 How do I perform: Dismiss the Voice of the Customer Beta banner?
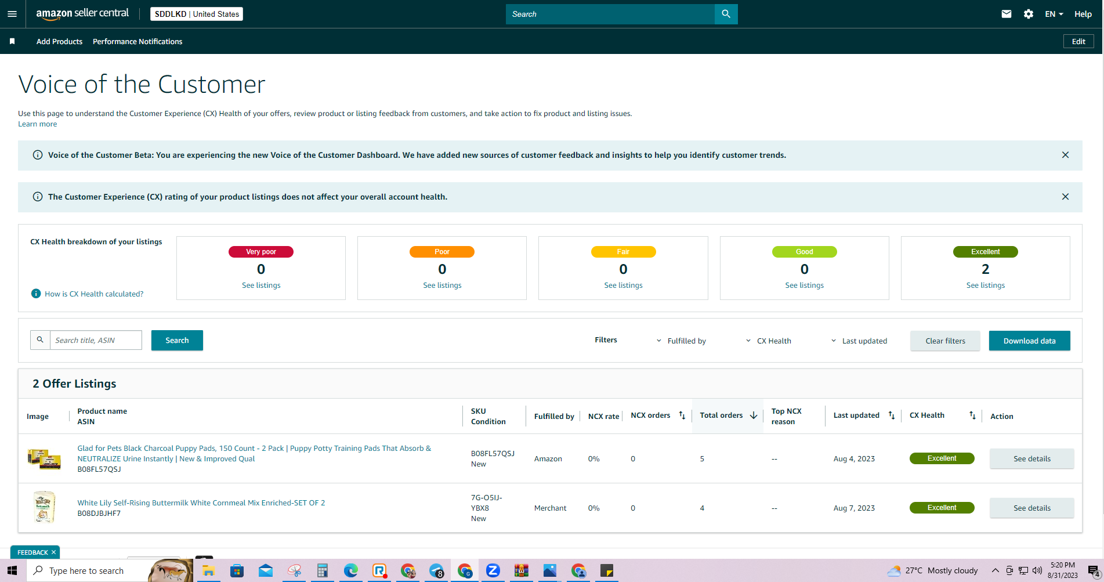[x=1065, y=155]
